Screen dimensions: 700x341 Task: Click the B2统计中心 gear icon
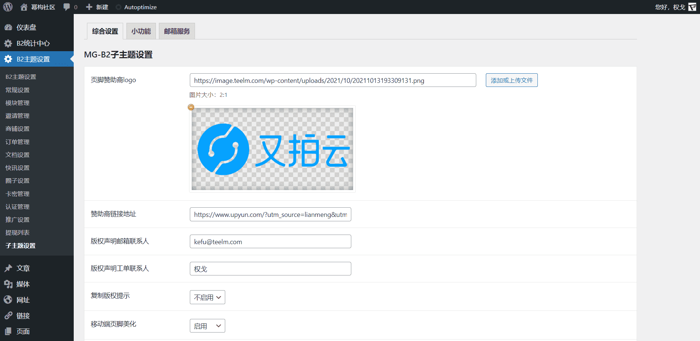[x=8, y=43]
